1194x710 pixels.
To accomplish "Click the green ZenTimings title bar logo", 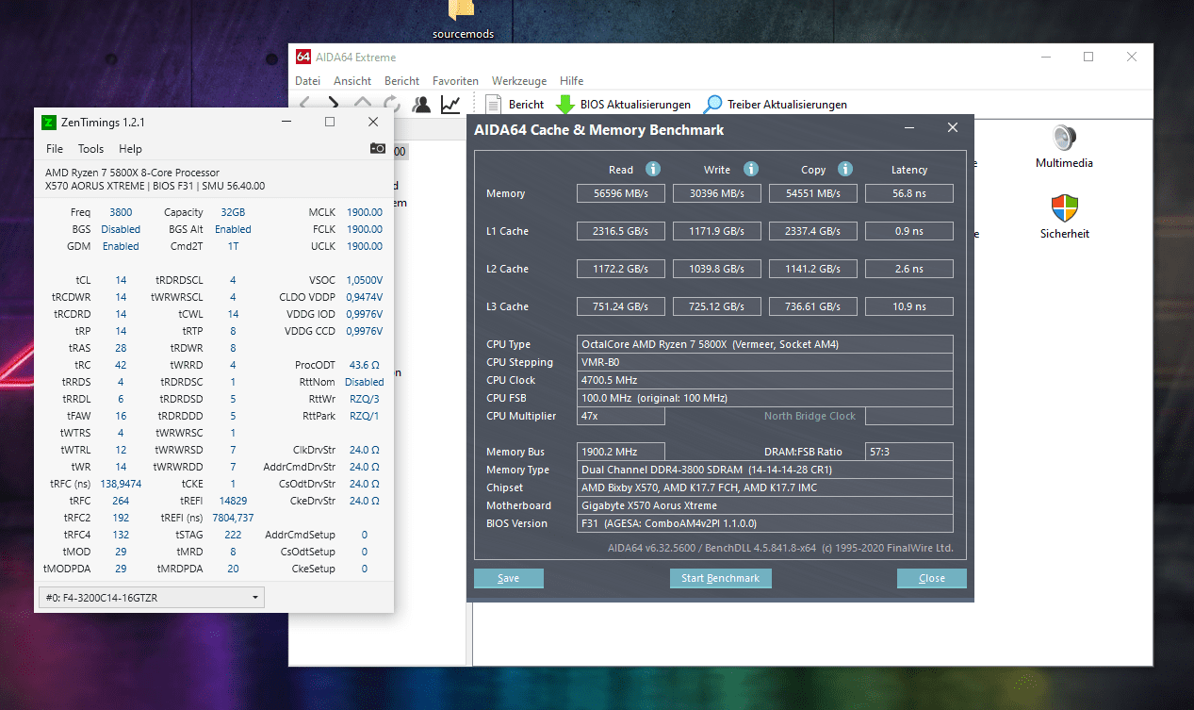I will click(x=49, y=122).
